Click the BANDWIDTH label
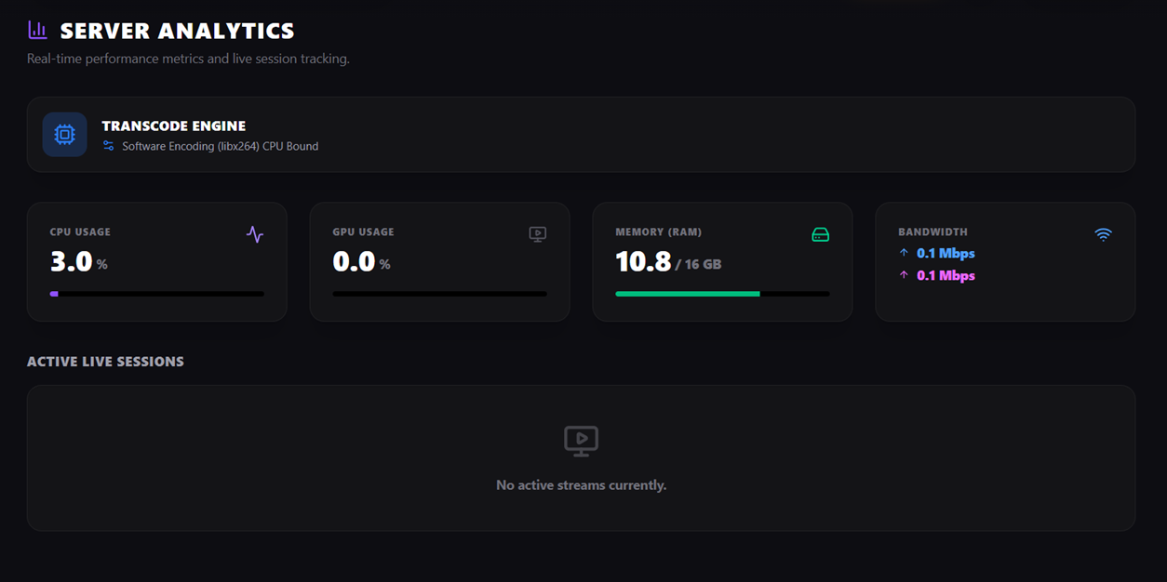Viewport: 1167px width, 582px height. coord(933,231)
